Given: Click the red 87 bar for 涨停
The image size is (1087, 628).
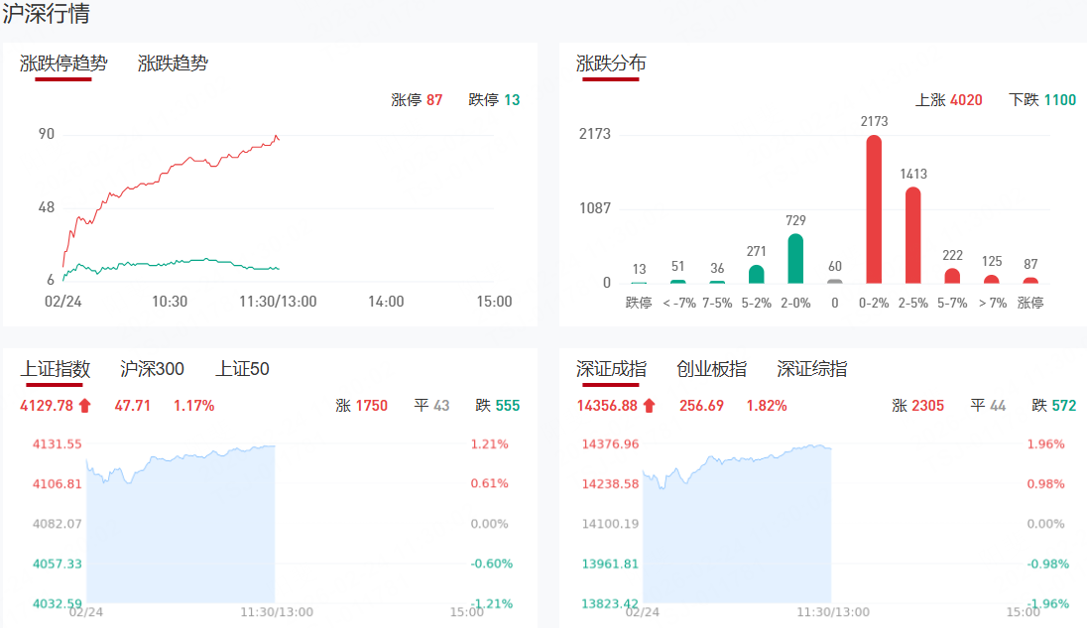Looking at the screenshot, I should (1030, 281).
